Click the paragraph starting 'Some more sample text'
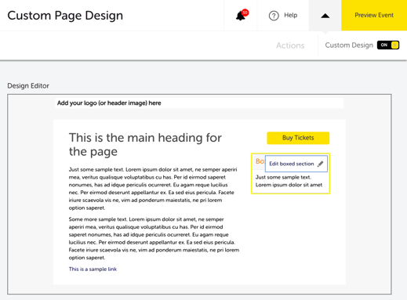Image resolution: width=407 pixels, height=300 pixels. 154,238
